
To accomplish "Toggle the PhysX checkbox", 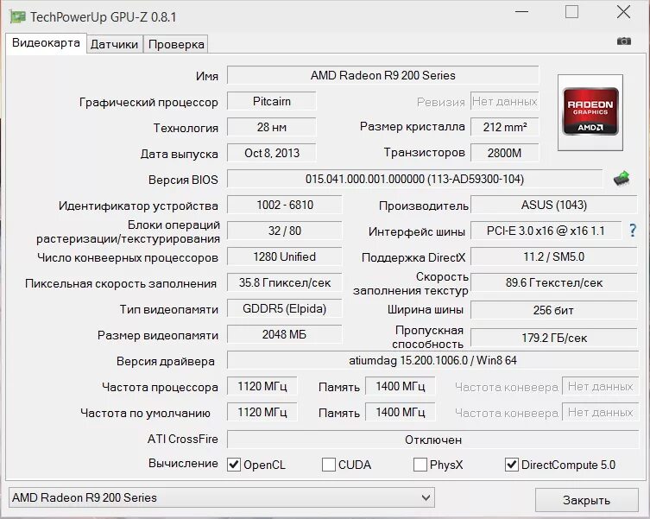I will pyautogui.click(x=420, y=465).
